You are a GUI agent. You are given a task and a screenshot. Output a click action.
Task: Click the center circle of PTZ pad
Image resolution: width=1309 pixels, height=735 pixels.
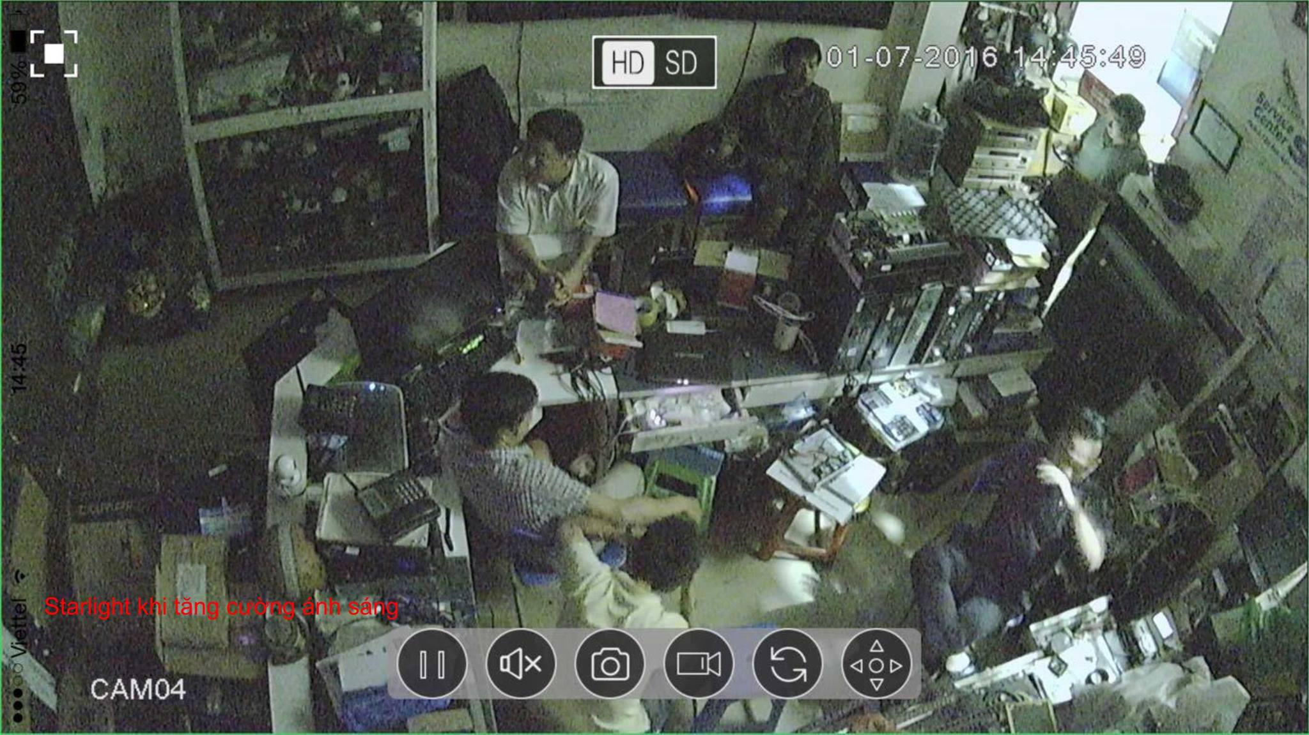click(876, 665)
